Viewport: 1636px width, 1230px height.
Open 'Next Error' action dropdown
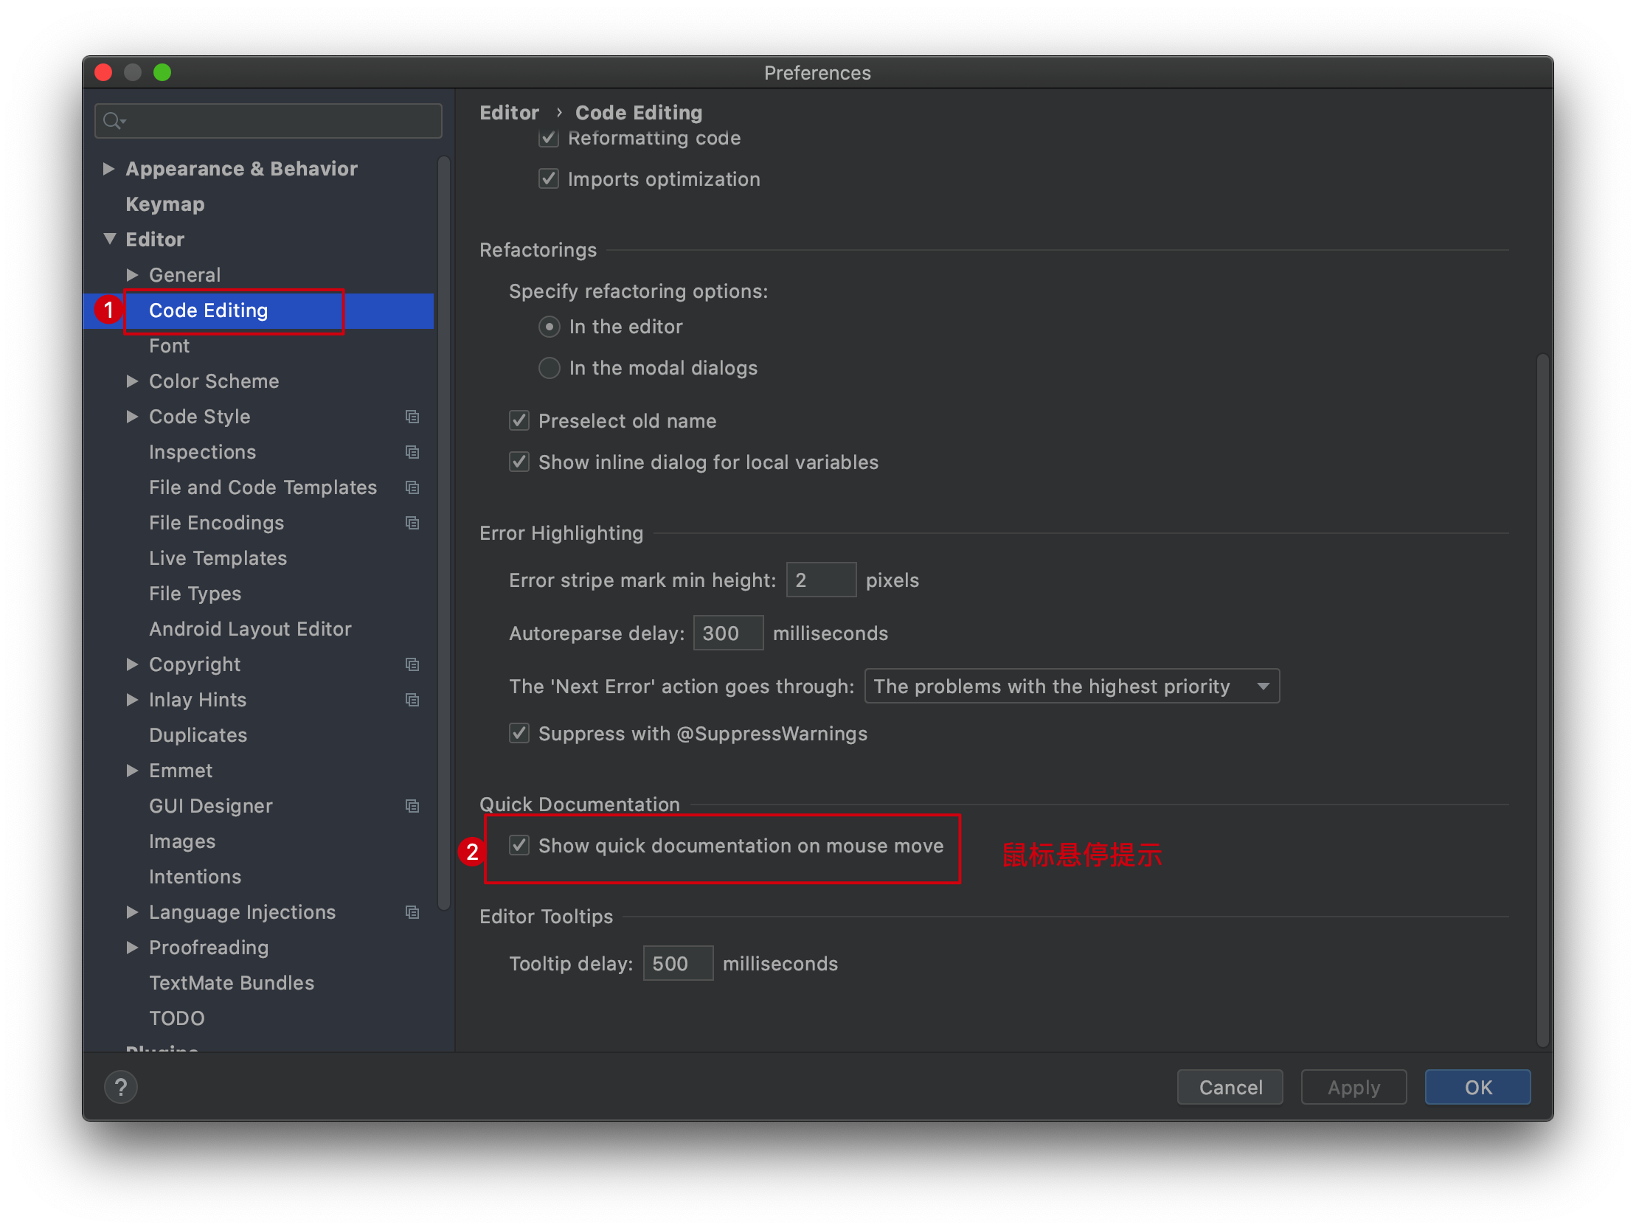(1072, 687)
